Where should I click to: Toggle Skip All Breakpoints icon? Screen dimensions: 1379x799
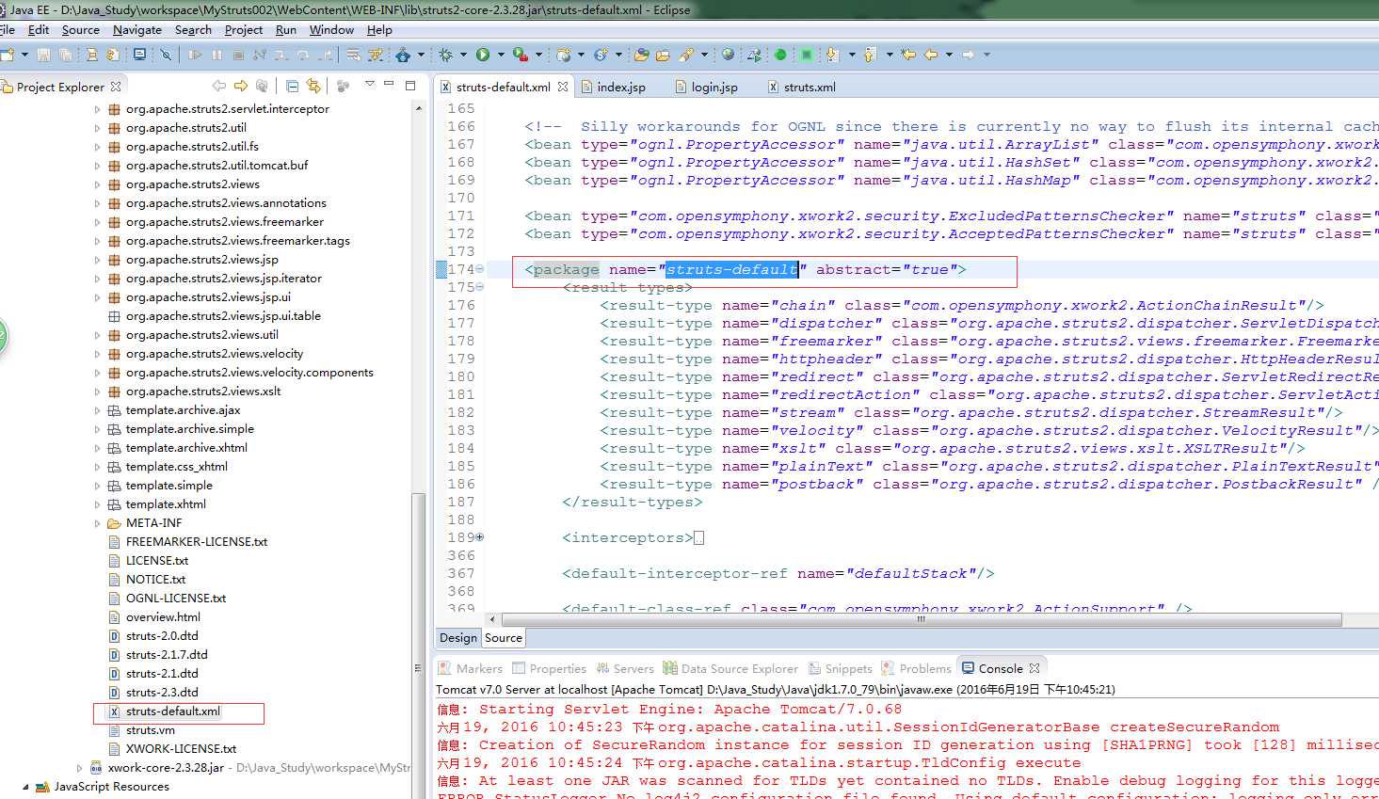pyautogui.click(x=166, y=55)
